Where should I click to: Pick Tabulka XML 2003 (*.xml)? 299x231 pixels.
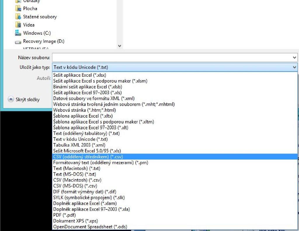click(x=175, y=145)
